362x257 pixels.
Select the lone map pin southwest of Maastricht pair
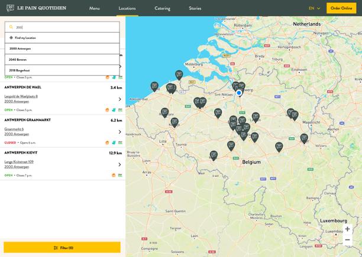pos(279,147)
